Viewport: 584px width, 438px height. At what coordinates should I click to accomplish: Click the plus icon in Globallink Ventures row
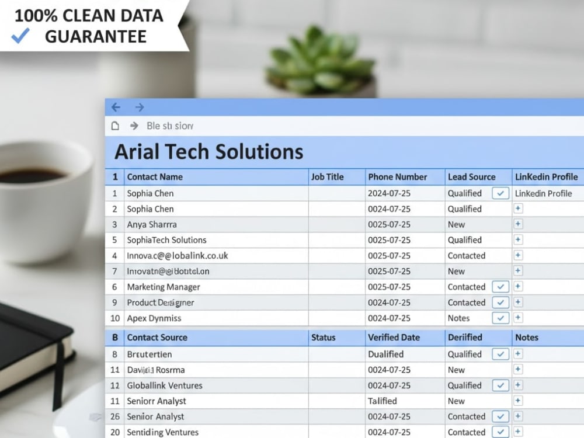click(x=517, y=385)
